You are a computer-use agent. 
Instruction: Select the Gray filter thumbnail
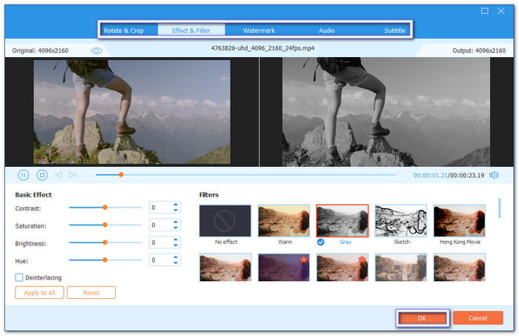(x=343, y=220)
